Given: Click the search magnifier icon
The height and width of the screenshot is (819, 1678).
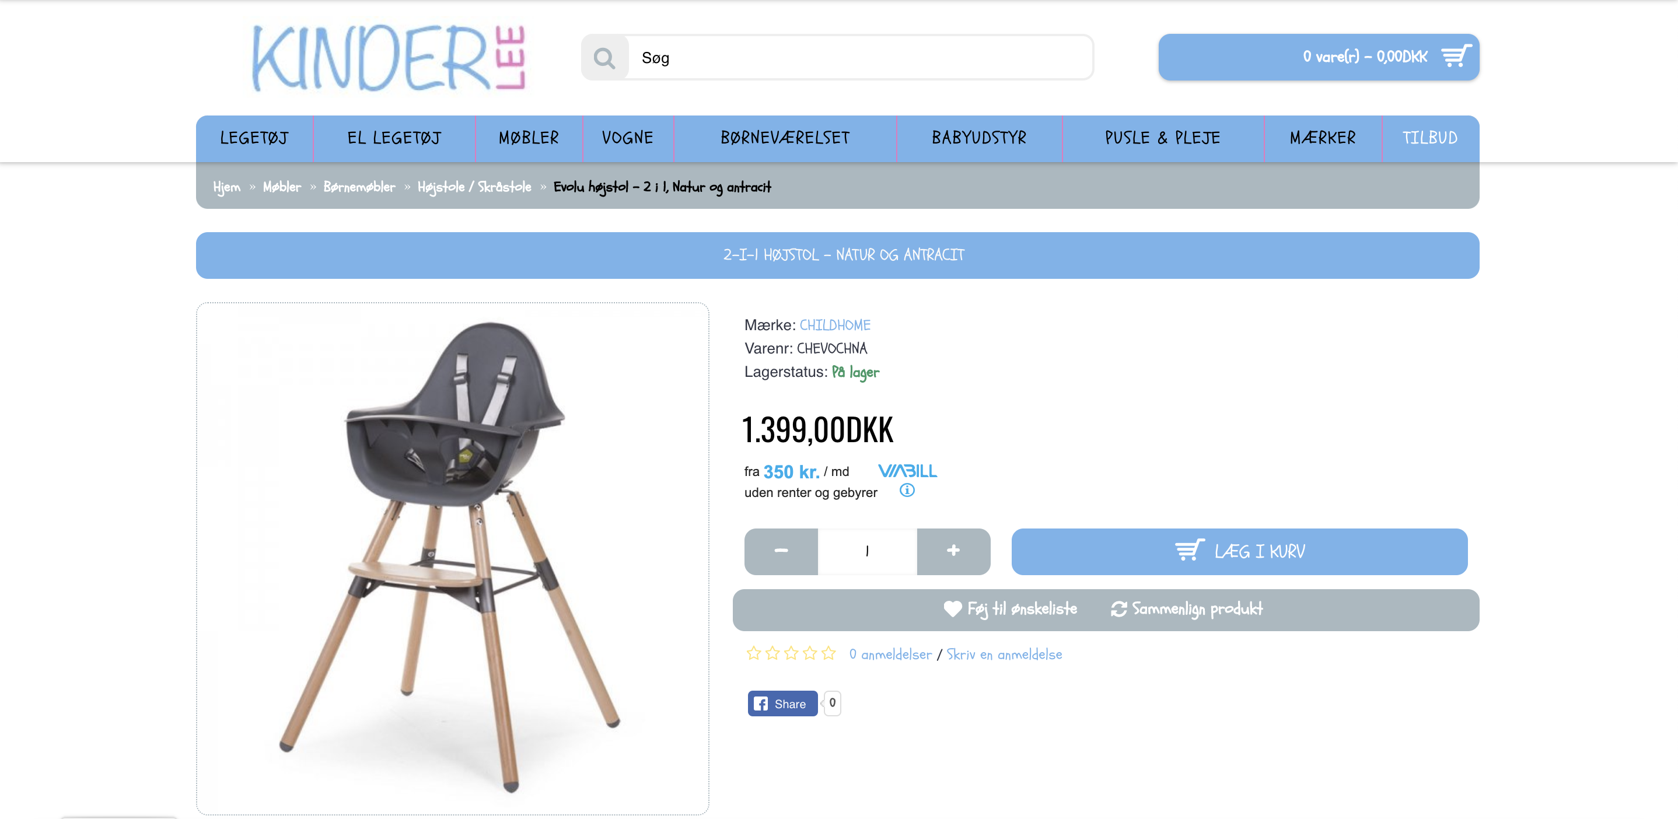Looking at the screenshot, I should (x=604, y=58).
